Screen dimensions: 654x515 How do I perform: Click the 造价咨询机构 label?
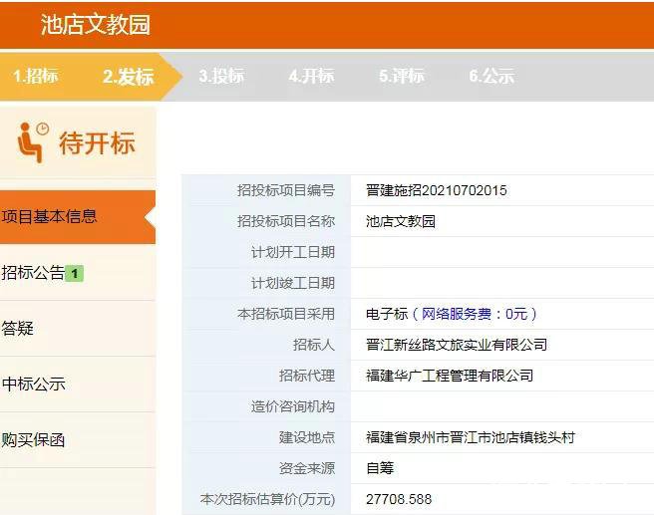coord(293,406)
